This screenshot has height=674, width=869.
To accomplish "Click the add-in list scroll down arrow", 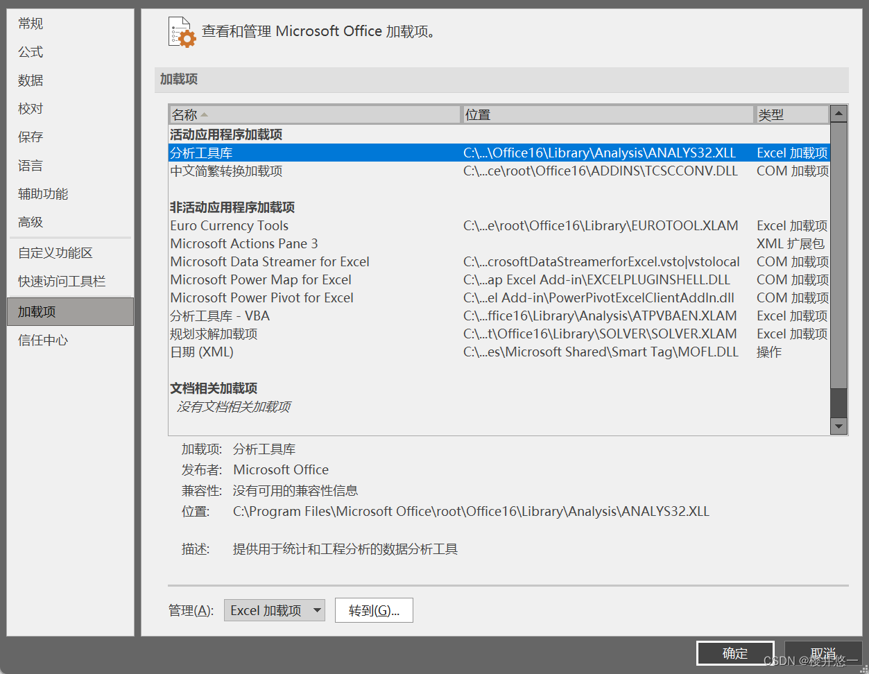I will (838, 426).
